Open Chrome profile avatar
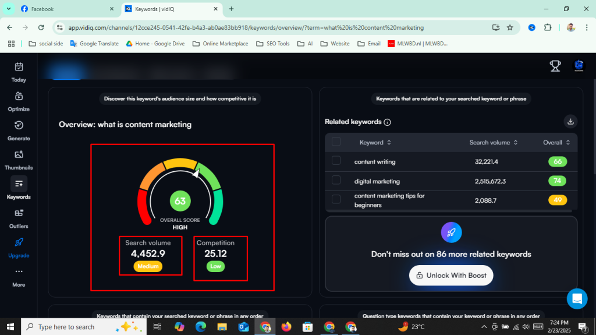This screenshot has height=335, width=596. 571,27
